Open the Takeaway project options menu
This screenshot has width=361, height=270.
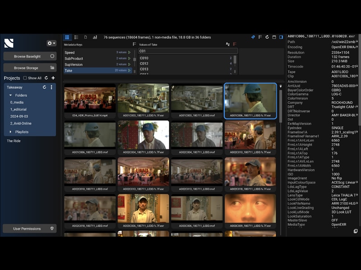pos(51,87)
